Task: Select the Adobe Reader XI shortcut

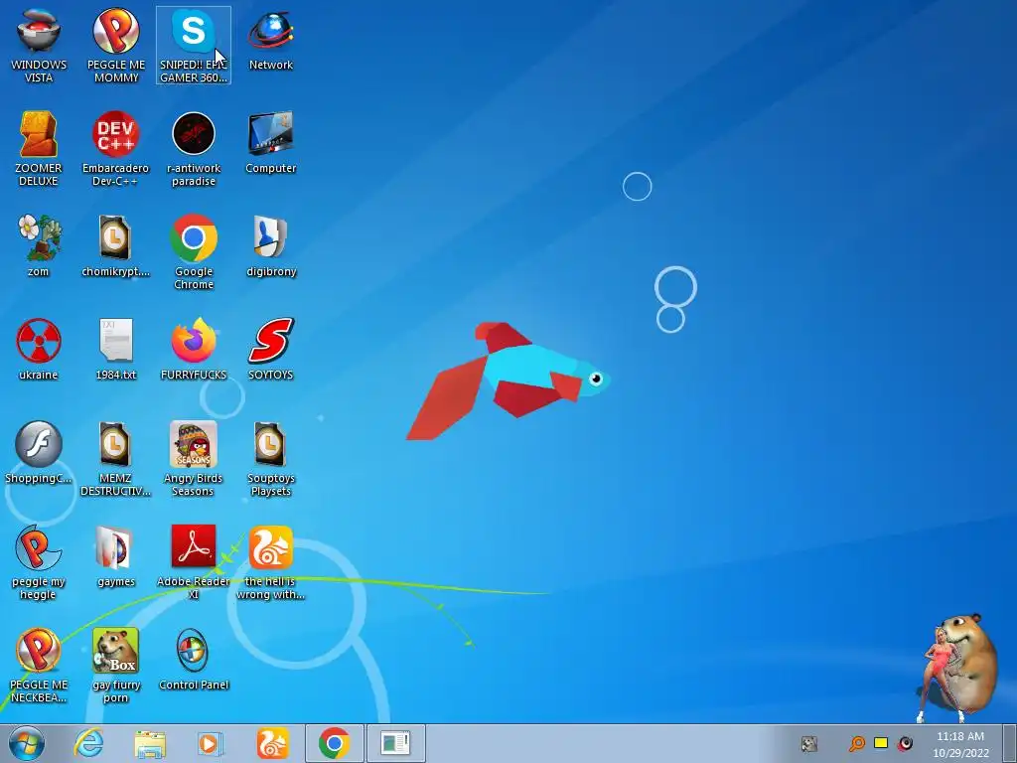Action: point(194,562)
